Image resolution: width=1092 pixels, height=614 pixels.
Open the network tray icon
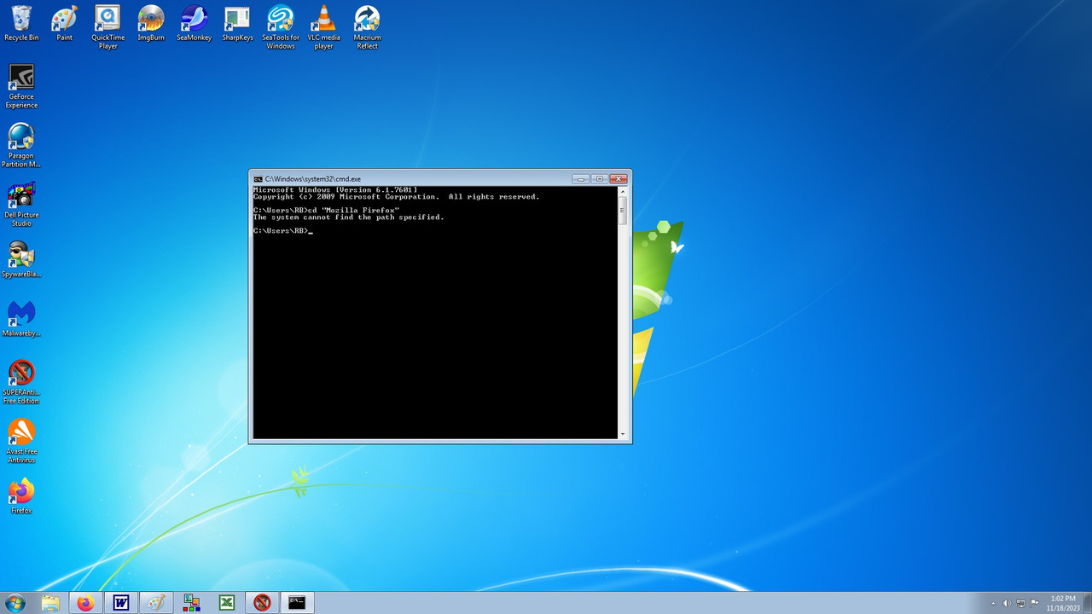click(1020, 603)
